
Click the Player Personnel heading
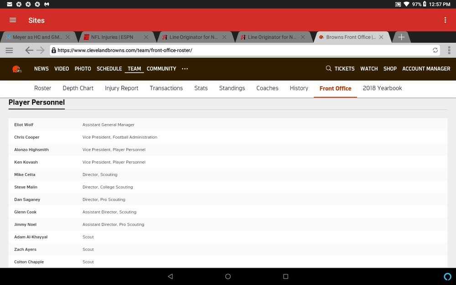[36, 102]
